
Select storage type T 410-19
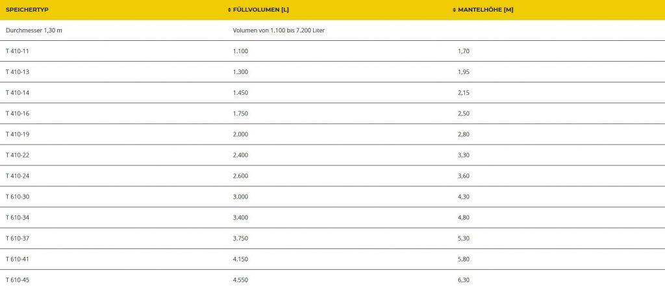click(x=18, y=134)
